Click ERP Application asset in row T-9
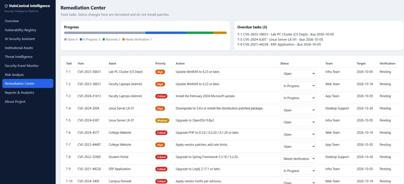Viewport: 404px width, 184px height. pyautogui.click(x=120, y=169)
